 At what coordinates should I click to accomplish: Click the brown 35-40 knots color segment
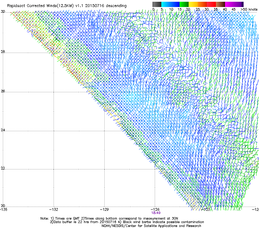pos(220,4)
